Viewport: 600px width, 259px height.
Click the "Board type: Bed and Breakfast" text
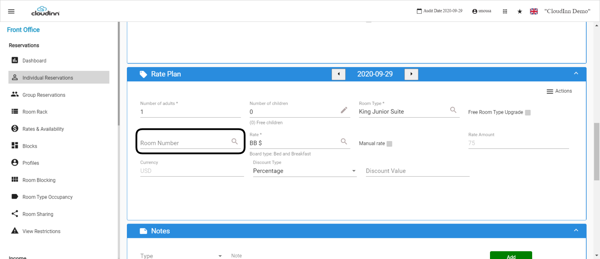pos(280,154)
